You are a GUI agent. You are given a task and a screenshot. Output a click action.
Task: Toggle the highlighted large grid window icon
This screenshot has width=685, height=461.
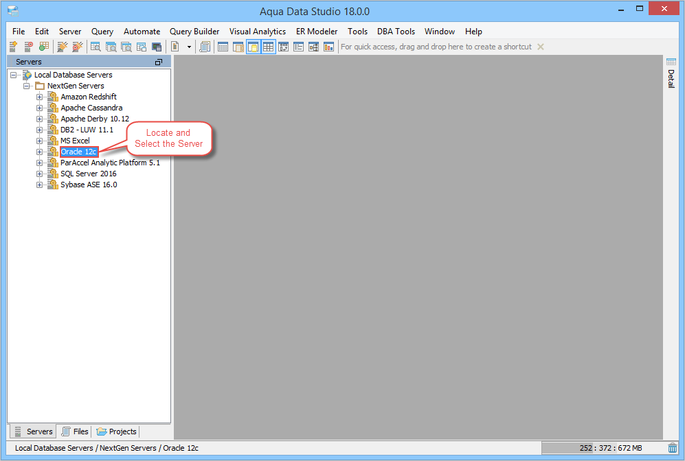point(268,47)
